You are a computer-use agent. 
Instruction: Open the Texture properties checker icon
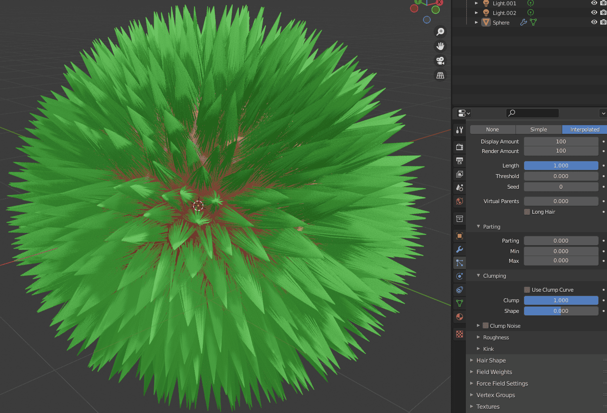(x=459, y=334)
